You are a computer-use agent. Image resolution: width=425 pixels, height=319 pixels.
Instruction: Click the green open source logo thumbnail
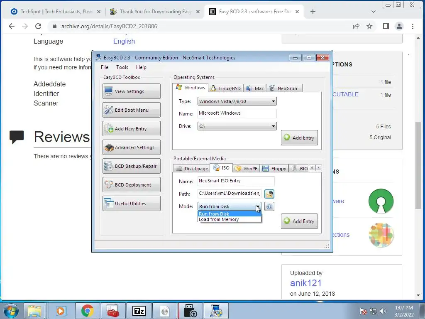tap(381, 201)
